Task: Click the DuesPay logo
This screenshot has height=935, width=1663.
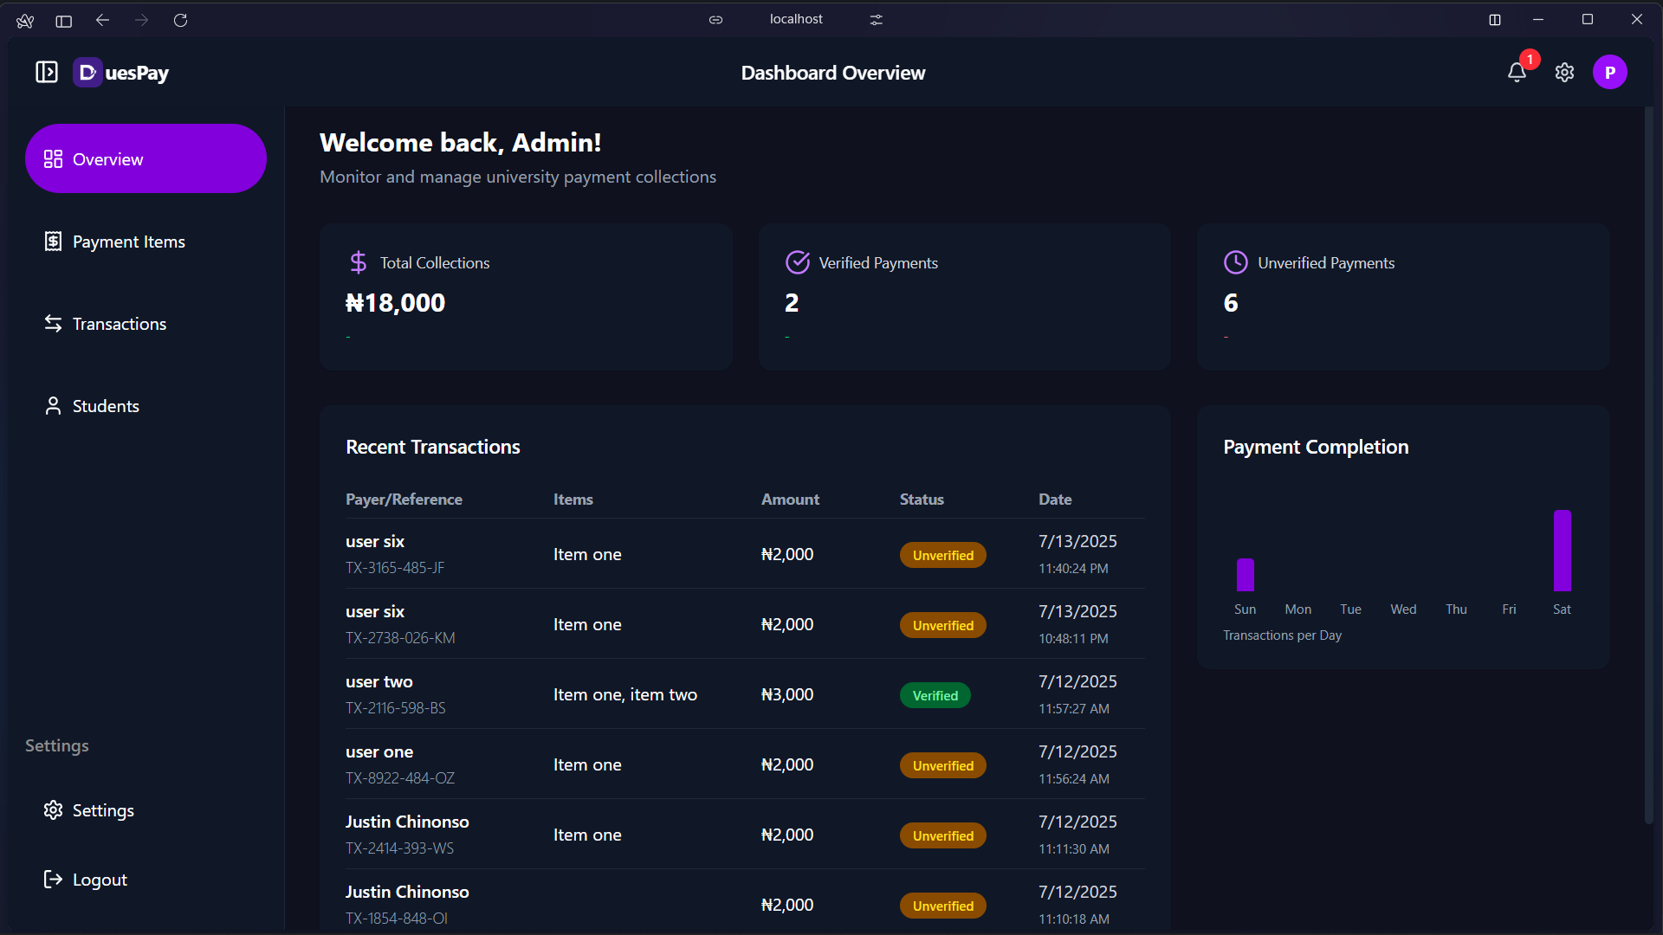Action: (x=121, y=73)
